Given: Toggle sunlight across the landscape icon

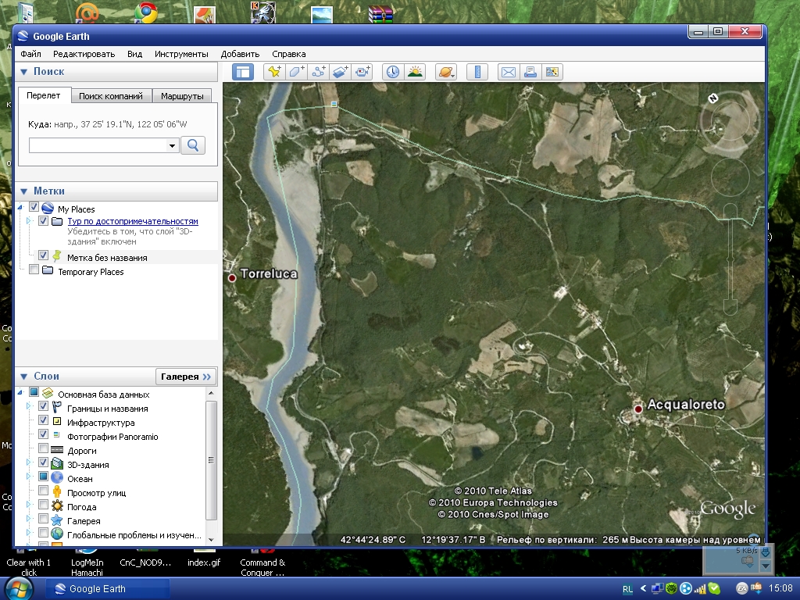Looking at the screenshot, I should (x=415, y=72).
